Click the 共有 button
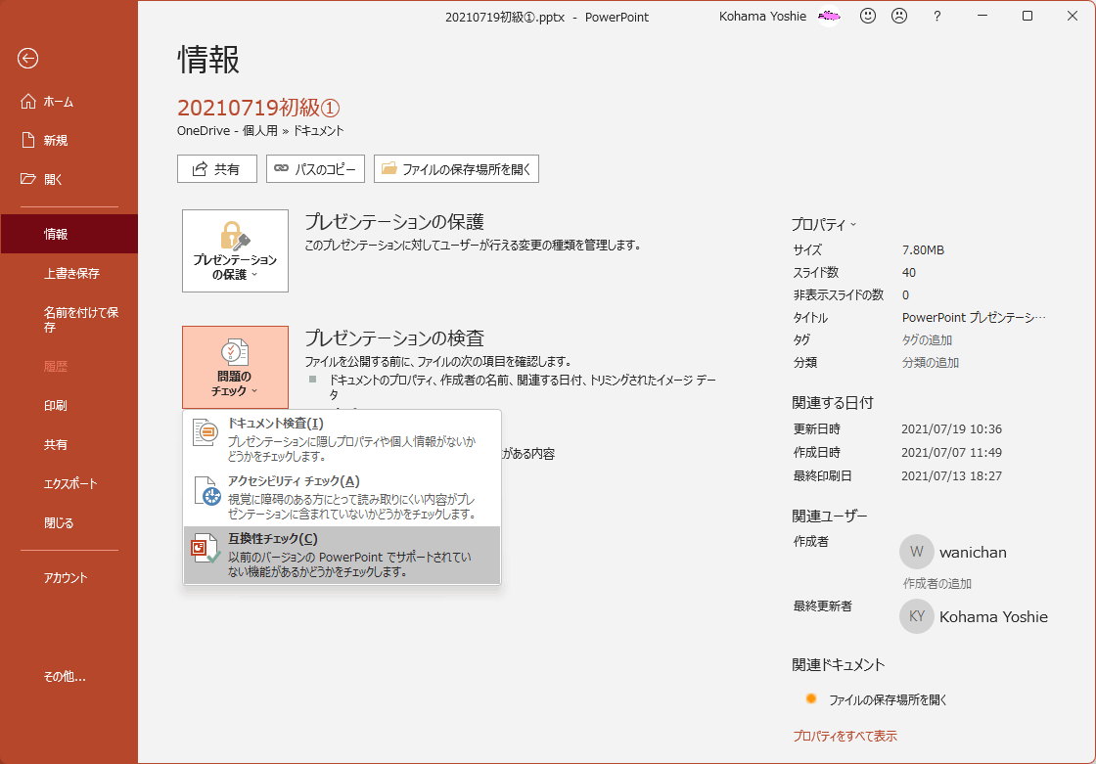Image resolution: width=1096 pixels, height=764 pixels. pyautogui.click(x=216, y=168)
